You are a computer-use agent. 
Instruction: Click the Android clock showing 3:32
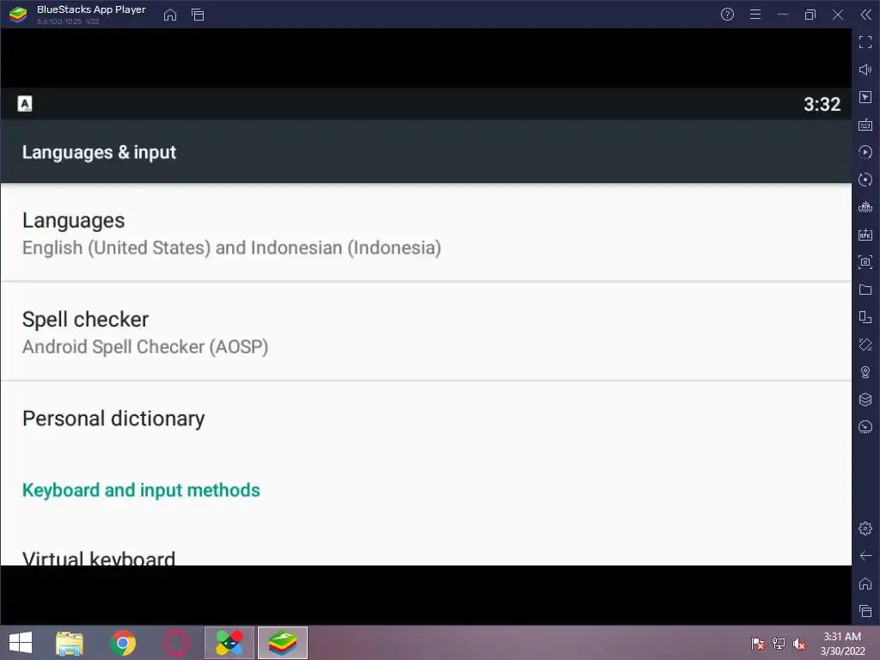point(822,104)
